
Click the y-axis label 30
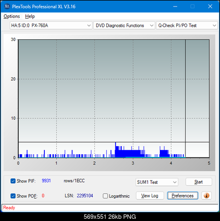[13, 39]
